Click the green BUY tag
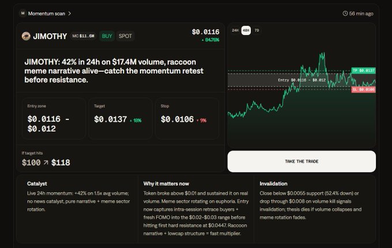This screenshot has height=248, width=392. tap(107, 36)
